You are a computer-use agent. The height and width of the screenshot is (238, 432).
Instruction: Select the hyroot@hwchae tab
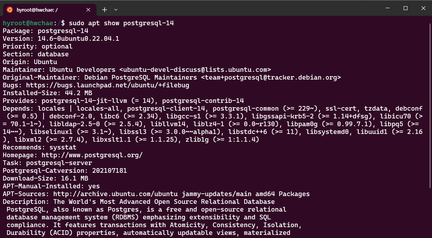pos(47,10)
